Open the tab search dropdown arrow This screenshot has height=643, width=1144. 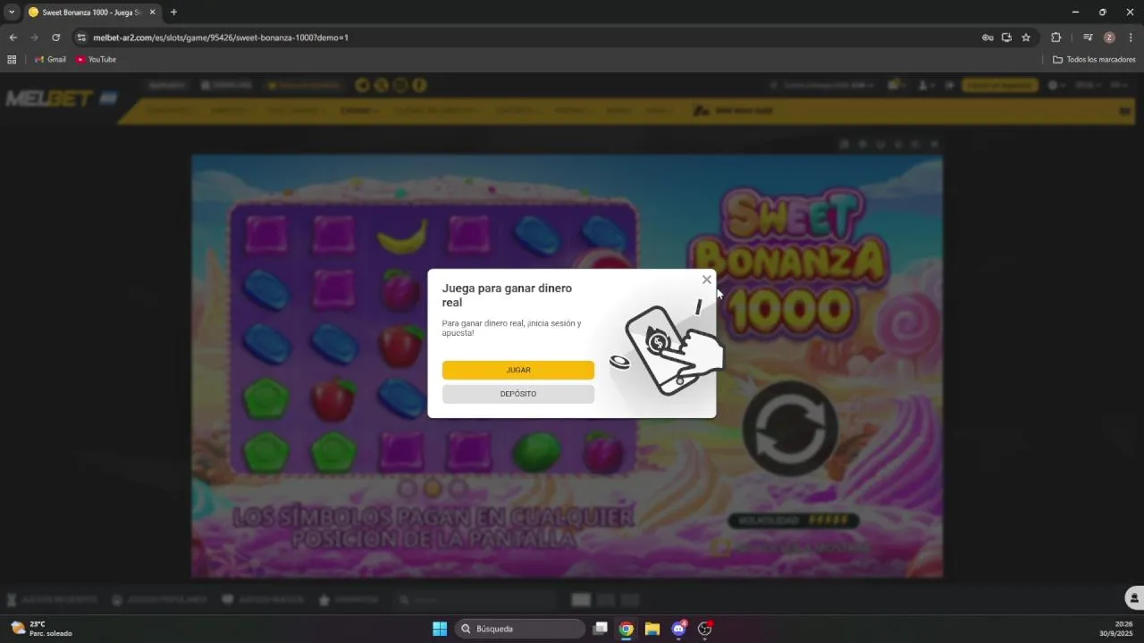[12, 13]
